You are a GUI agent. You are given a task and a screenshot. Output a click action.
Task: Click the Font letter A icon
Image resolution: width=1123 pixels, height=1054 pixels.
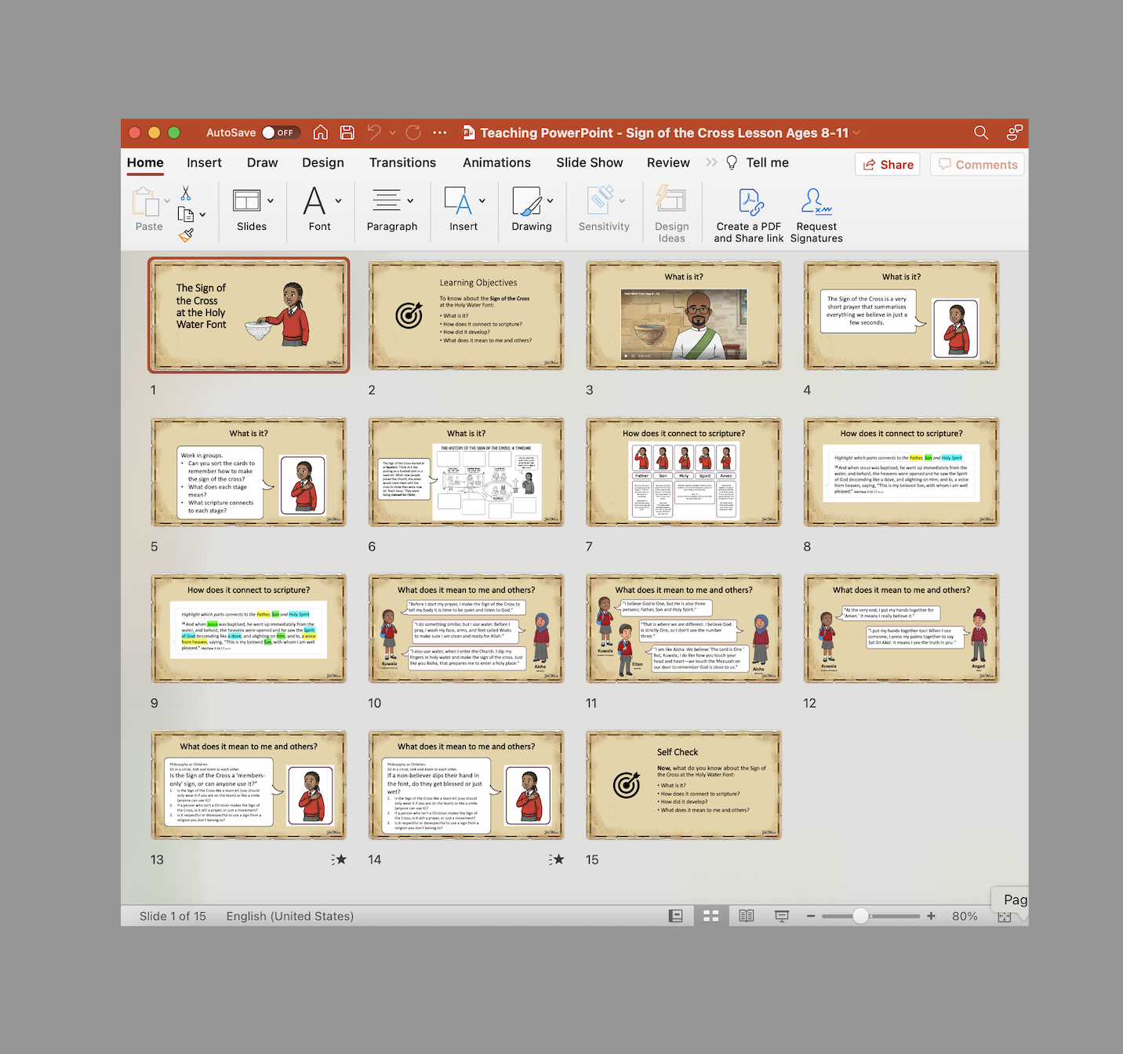point(314,201)
